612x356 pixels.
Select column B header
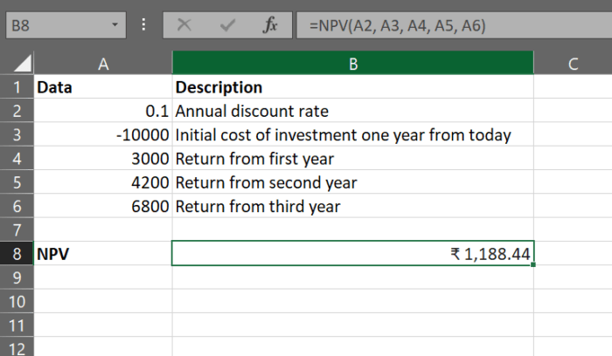(x=353, y=63)
